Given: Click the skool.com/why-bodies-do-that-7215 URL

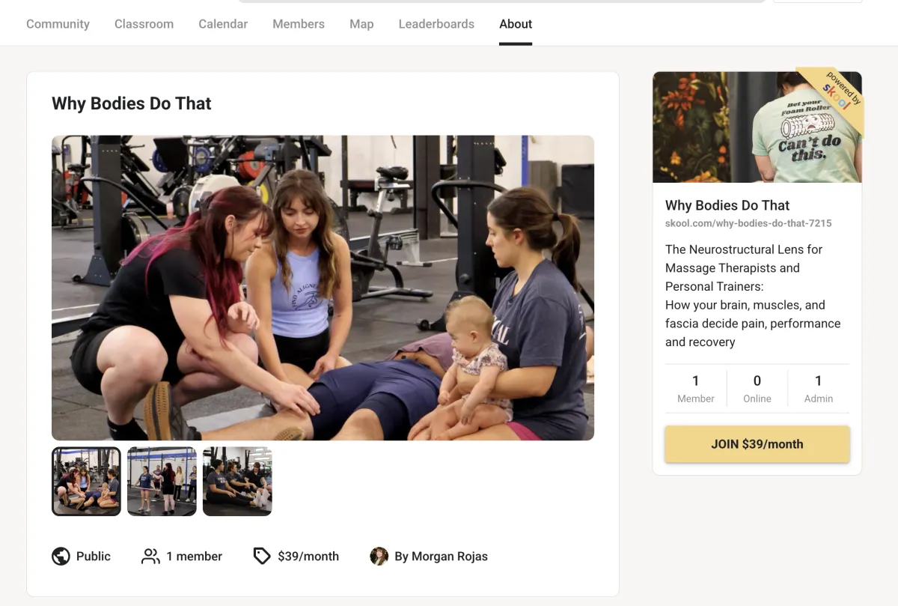Looking at the screenshot, I should 748,223.
